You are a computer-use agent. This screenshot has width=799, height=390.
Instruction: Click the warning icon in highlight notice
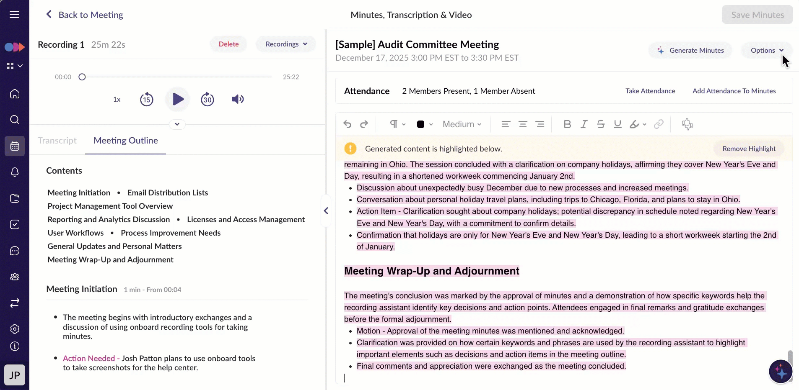tap(350, 149)
